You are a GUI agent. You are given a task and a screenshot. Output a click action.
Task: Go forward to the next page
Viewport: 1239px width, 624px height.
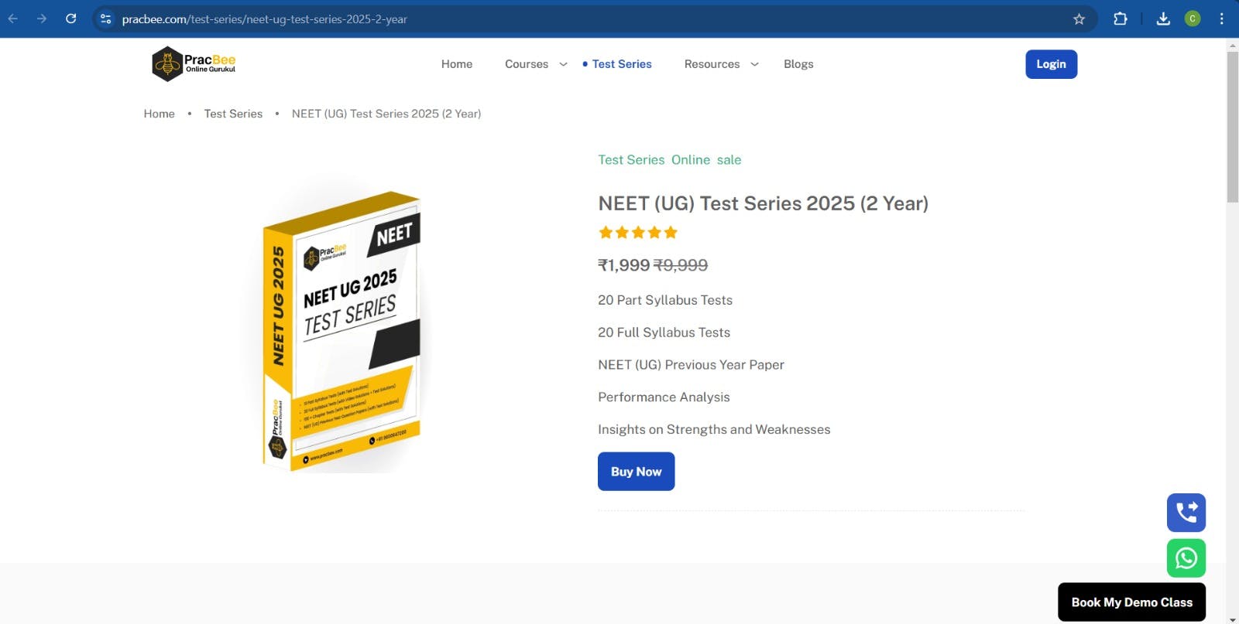point(42,19)
